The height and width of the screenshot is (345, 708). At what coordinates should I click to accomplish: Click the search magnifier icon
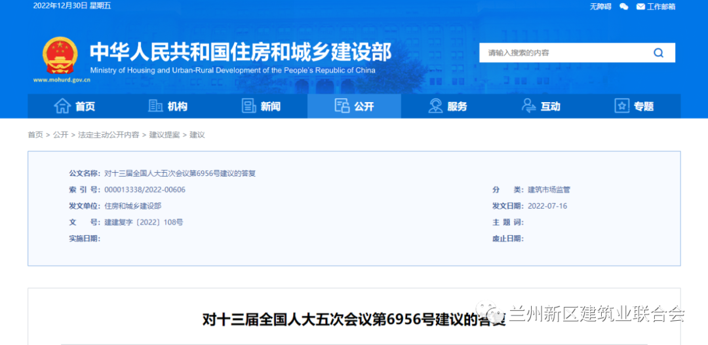658,53
